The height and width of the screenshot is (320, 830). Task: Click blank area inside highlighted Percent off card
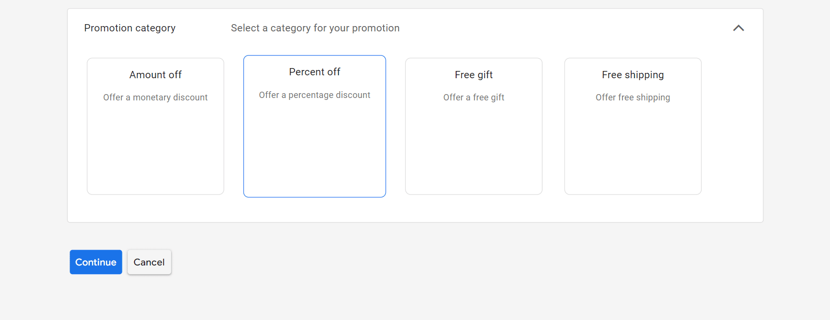314,150
